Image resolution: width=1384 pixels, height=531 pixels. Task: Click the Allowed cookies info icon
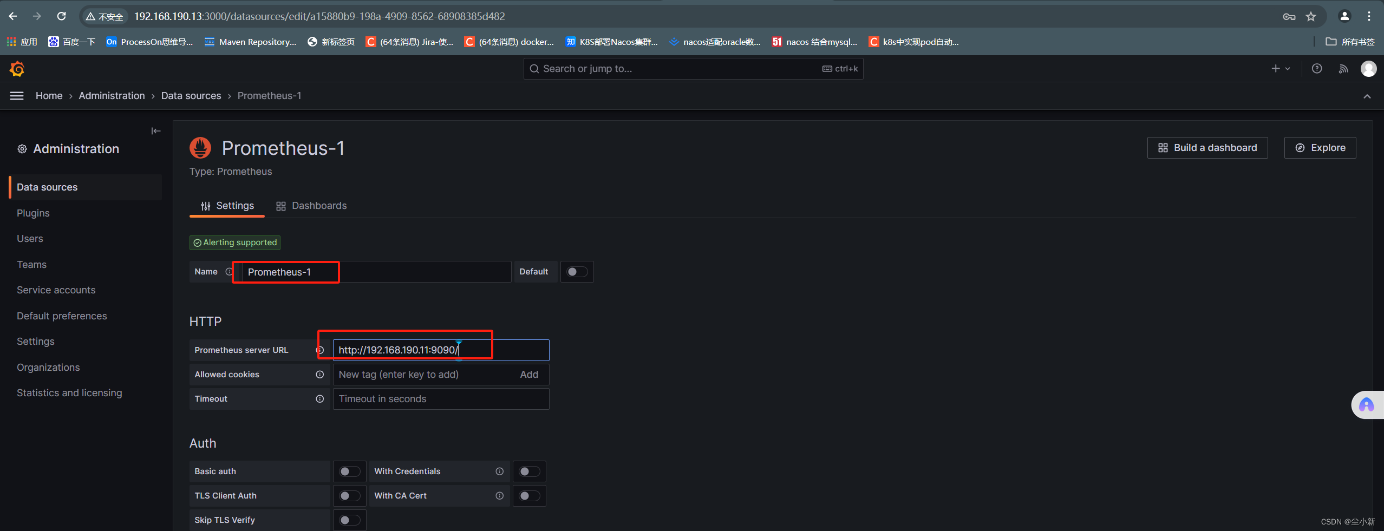coord(320,375)
